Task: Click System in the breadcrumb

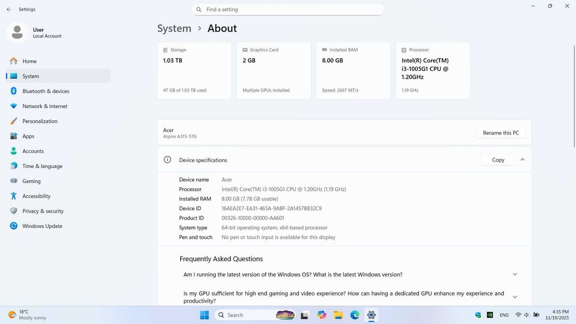Action: 174,28
